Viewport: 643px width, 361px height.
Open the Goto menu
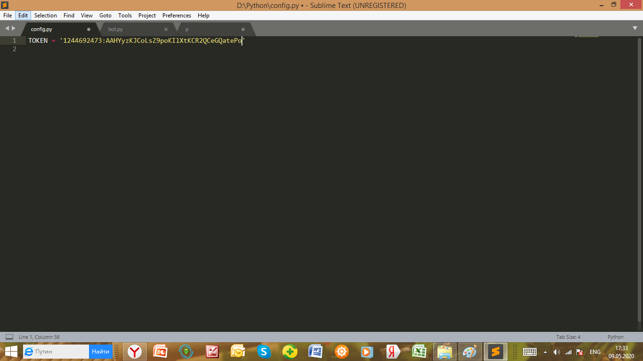tap(105, 16)
